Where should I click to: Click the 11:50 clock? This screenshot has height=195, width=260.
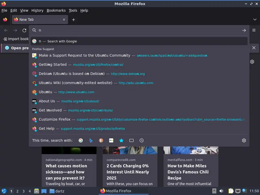point(254,191)
